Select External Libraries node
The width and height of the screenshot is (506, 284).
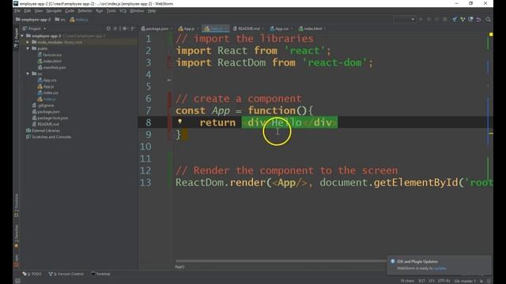click(43, 131)
